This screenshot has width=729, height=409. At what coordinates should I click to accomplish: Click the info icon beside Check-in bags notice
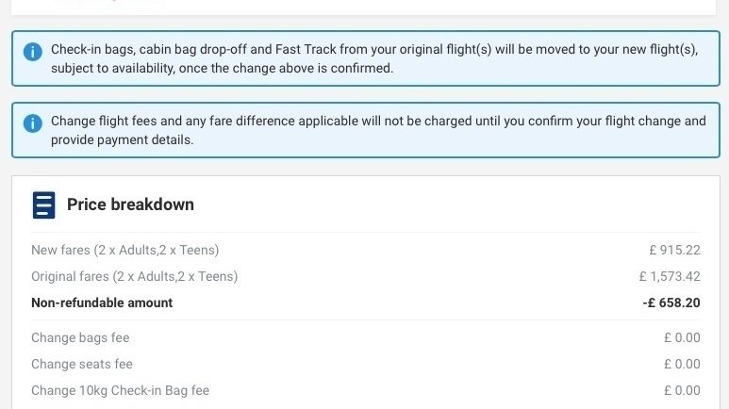[33, 52]
